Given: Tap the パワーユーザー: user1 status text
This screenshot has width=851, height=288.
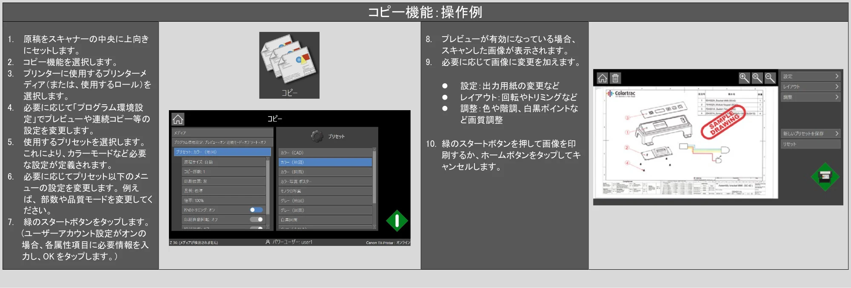Looking at the screenshot, I should tap(292, 242).
